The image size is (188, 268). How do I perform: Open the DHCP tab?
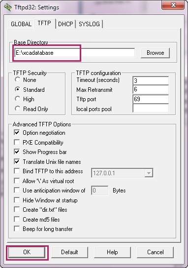[65, 24]
